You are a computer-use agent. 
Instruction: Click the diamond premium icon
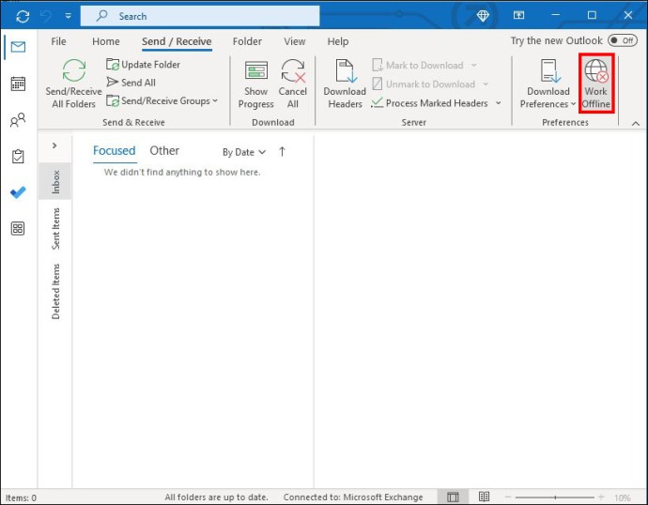[x=483, y=16]
